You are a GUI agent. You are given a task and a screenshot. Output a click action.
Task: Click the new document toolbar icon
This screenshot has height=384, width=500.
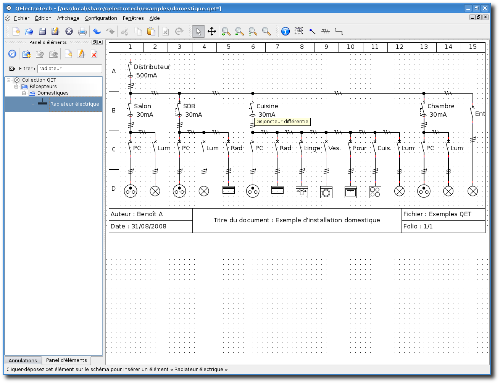pyautogui.click(x=16, y=31)
